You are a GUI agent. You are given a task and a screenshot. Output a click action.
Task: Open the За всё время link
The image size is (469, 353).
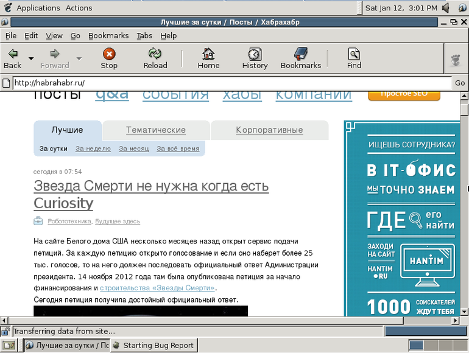[178, 149]
